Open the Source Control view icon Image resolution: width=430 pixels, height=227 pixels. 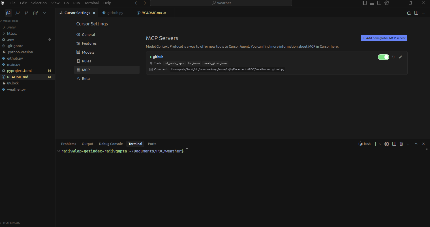[x=26, y=13]
